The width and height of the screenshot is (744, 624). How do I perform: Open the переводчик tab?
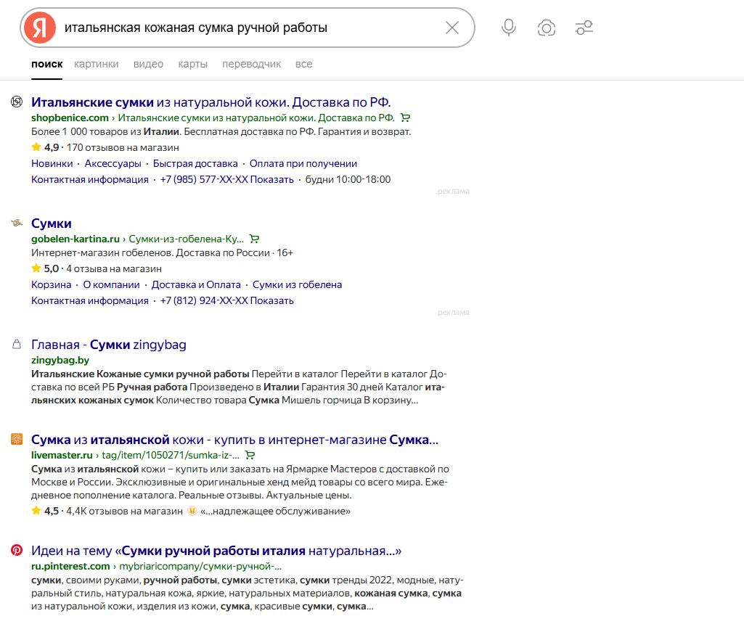[251, 64]
